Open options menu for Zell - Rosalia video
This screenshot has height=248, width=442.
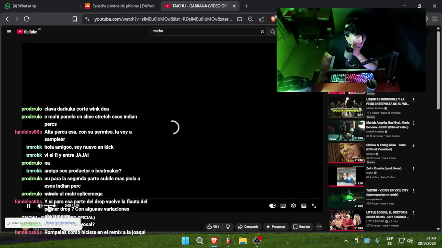coord(414,169)
